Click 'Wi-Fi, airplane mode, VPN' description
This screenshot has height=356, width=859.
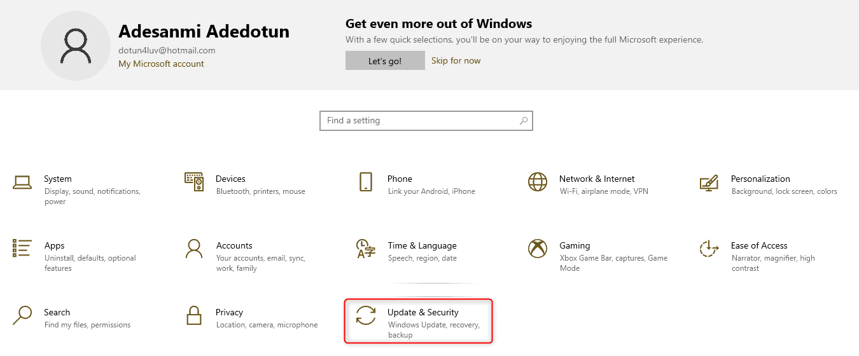pyautogui.click(x=604, y=191)
